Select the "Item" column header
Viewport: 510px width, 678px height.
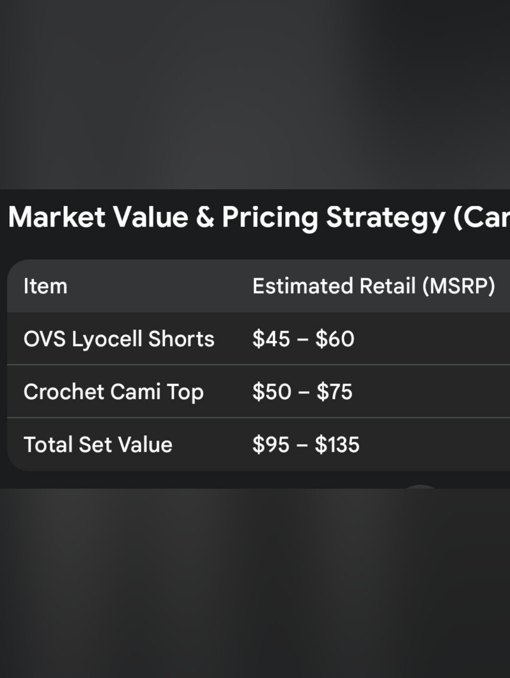click(45, 286)
